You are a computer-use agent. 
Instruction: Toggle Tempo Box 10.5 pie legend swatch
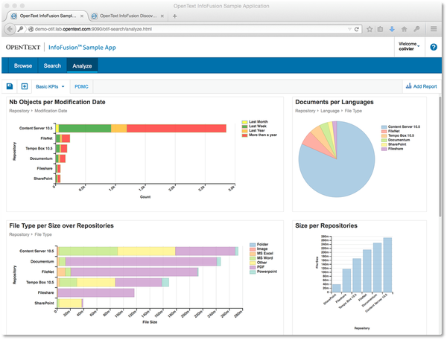click(x=384, y=135)
